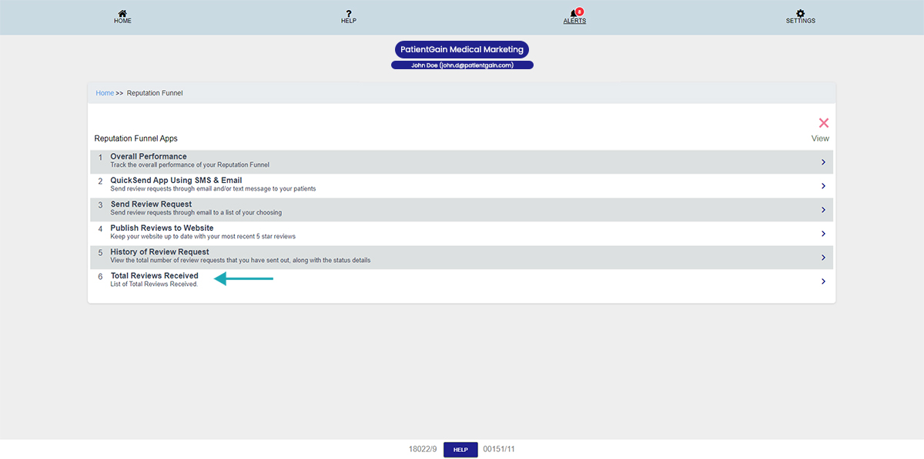Click the teal arrow pointing at Total Reviews Received
The width and height of the screenshot is (924, 459).
245,279
